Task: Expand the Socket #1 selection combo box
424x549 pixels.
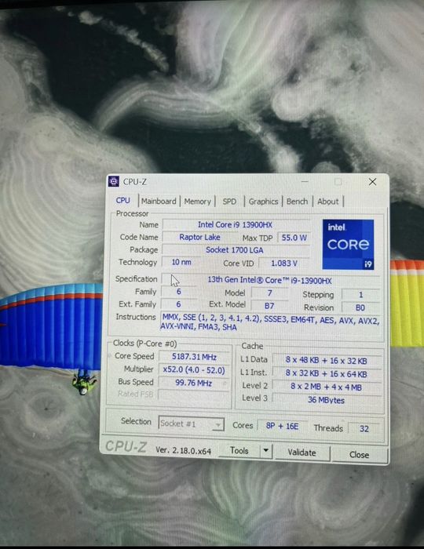Action: pos(191,424)
